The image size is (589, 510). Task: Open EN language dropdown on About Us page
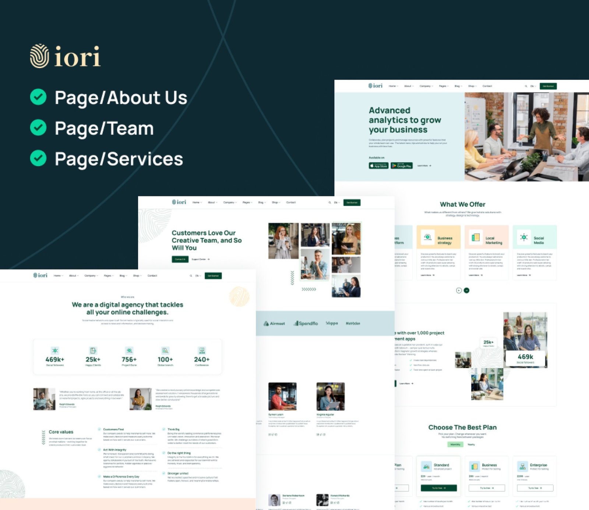(x=198, y=276)
